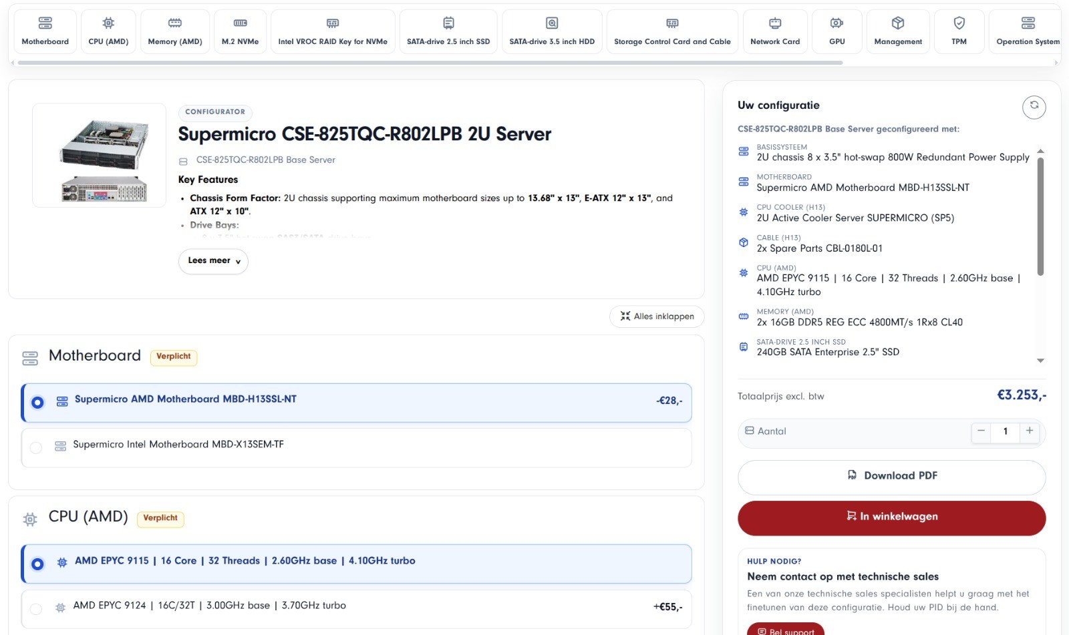Image resolution: width=1069 pixels, height=635 pixels.
Task: Select Supermicro AMD Motherboard MBD-H13SSL-NT radio
Action: tap(37, 402)
